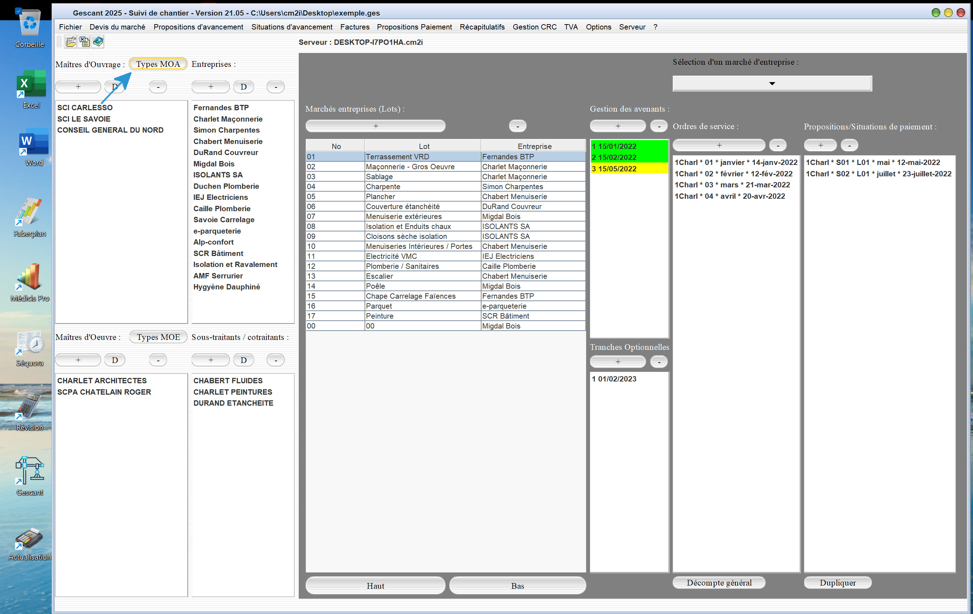
Task: Add an Ordre de service with plus
Action: [x=719, y=145]
